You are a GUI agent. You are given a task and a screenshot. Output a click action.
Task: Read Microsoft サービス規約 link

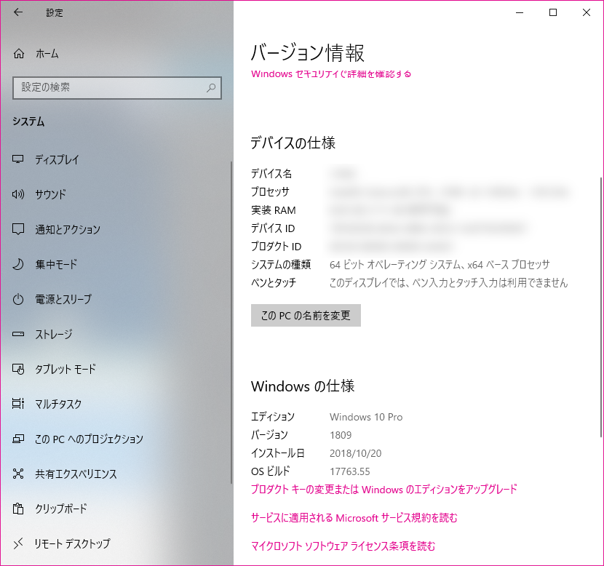point(354,518)
